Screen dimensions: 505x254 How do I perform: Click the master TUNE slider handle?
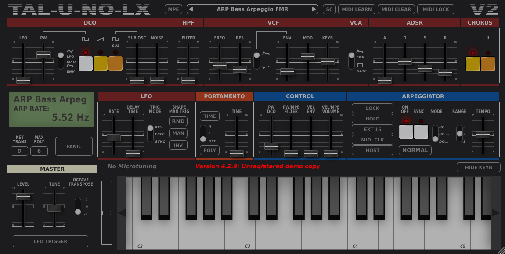click(x=54, y=208)
